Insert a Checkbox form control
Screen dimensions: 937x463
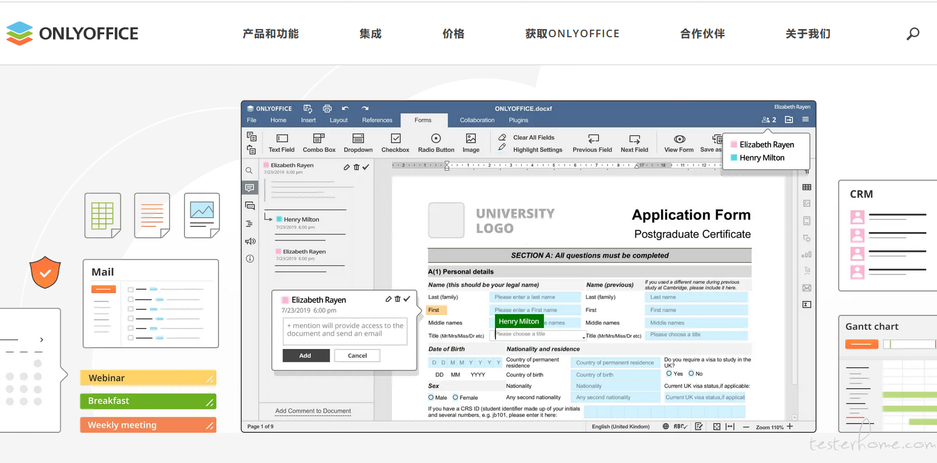(395, 143)
